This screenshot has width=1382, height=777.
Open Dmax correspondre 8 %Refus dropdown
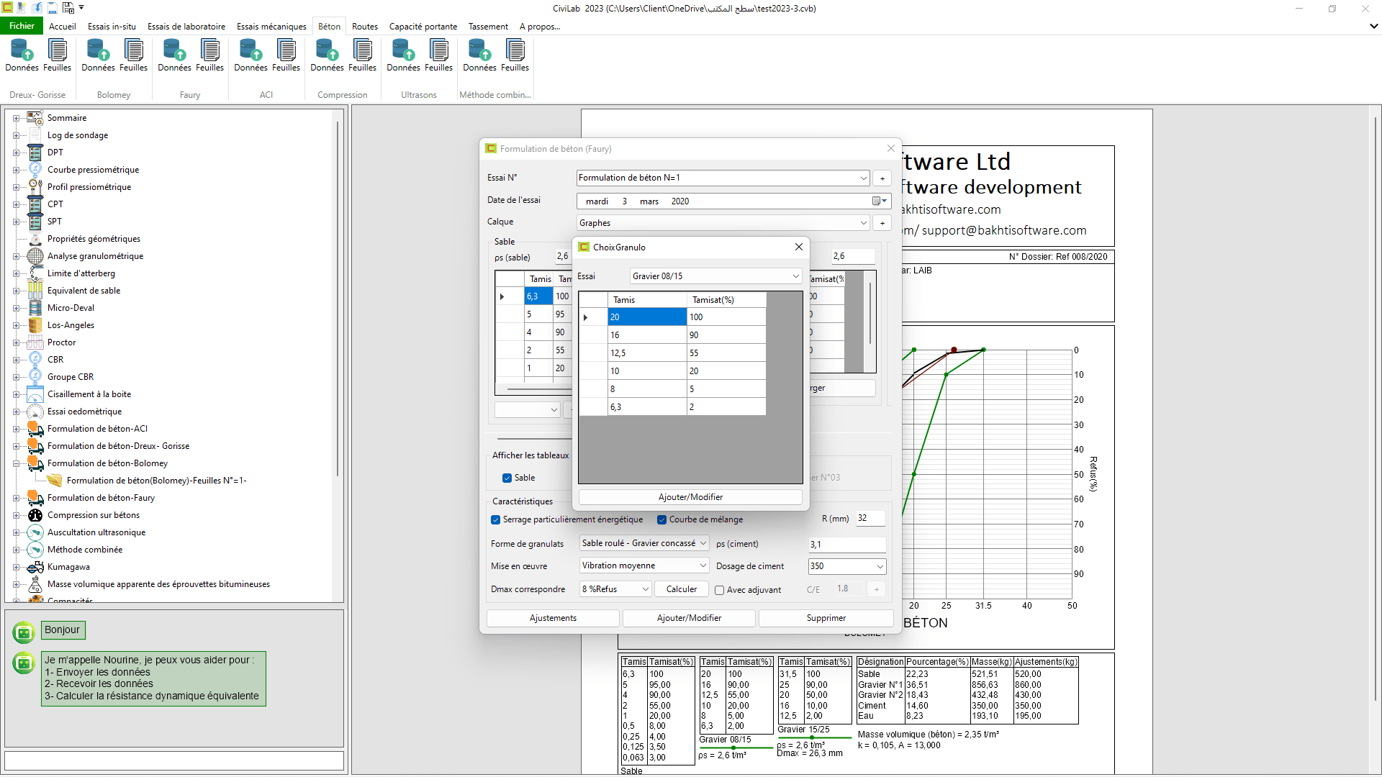click(x=645, y=589)
